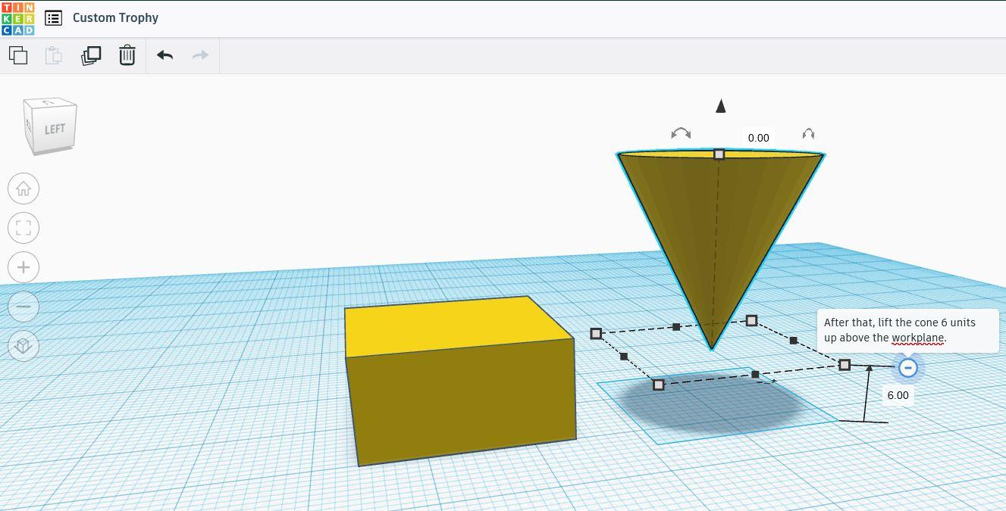This screenshot has width=1006, height=511.
Task: Duplicate the selected shape
Action: pyautogui.click(x=90, y=55)
